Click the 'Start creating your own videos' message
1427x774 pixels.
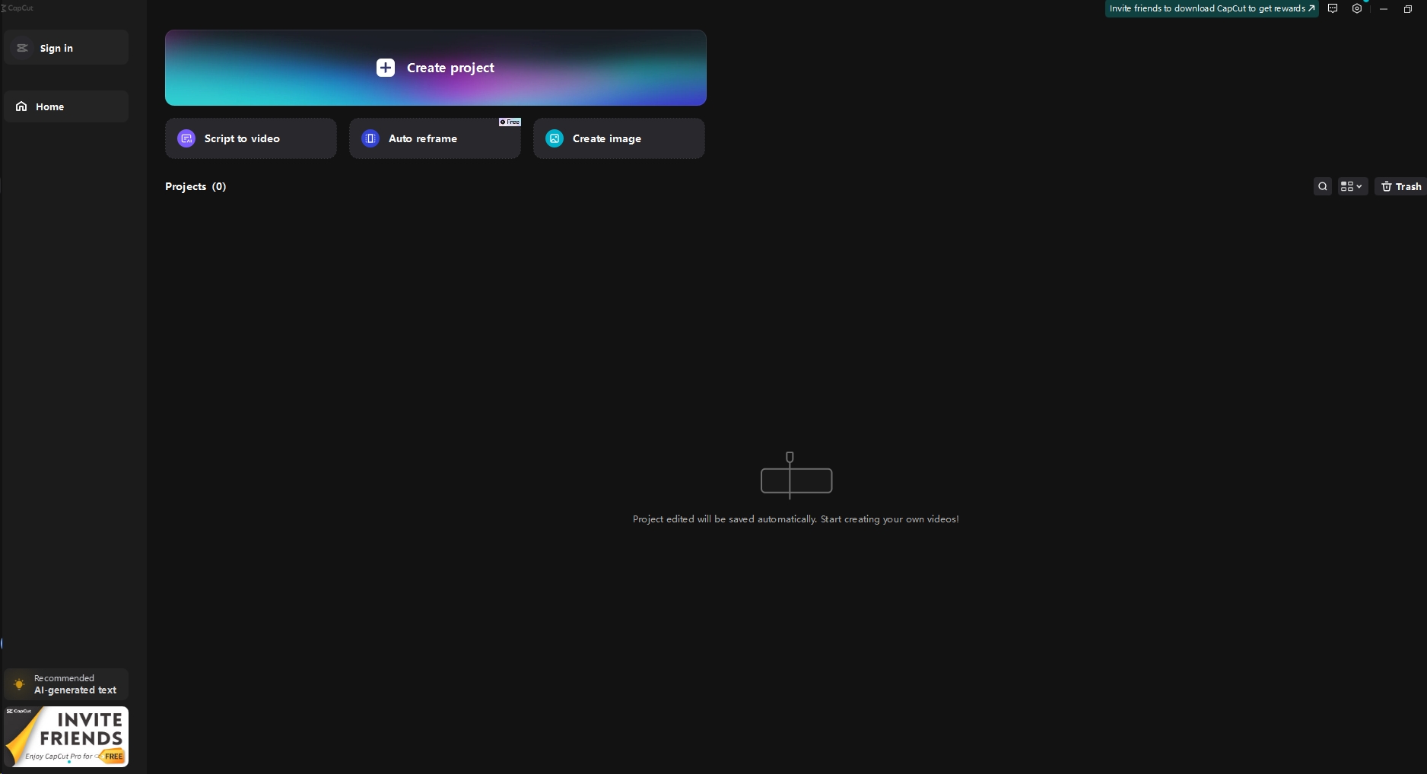796,519
